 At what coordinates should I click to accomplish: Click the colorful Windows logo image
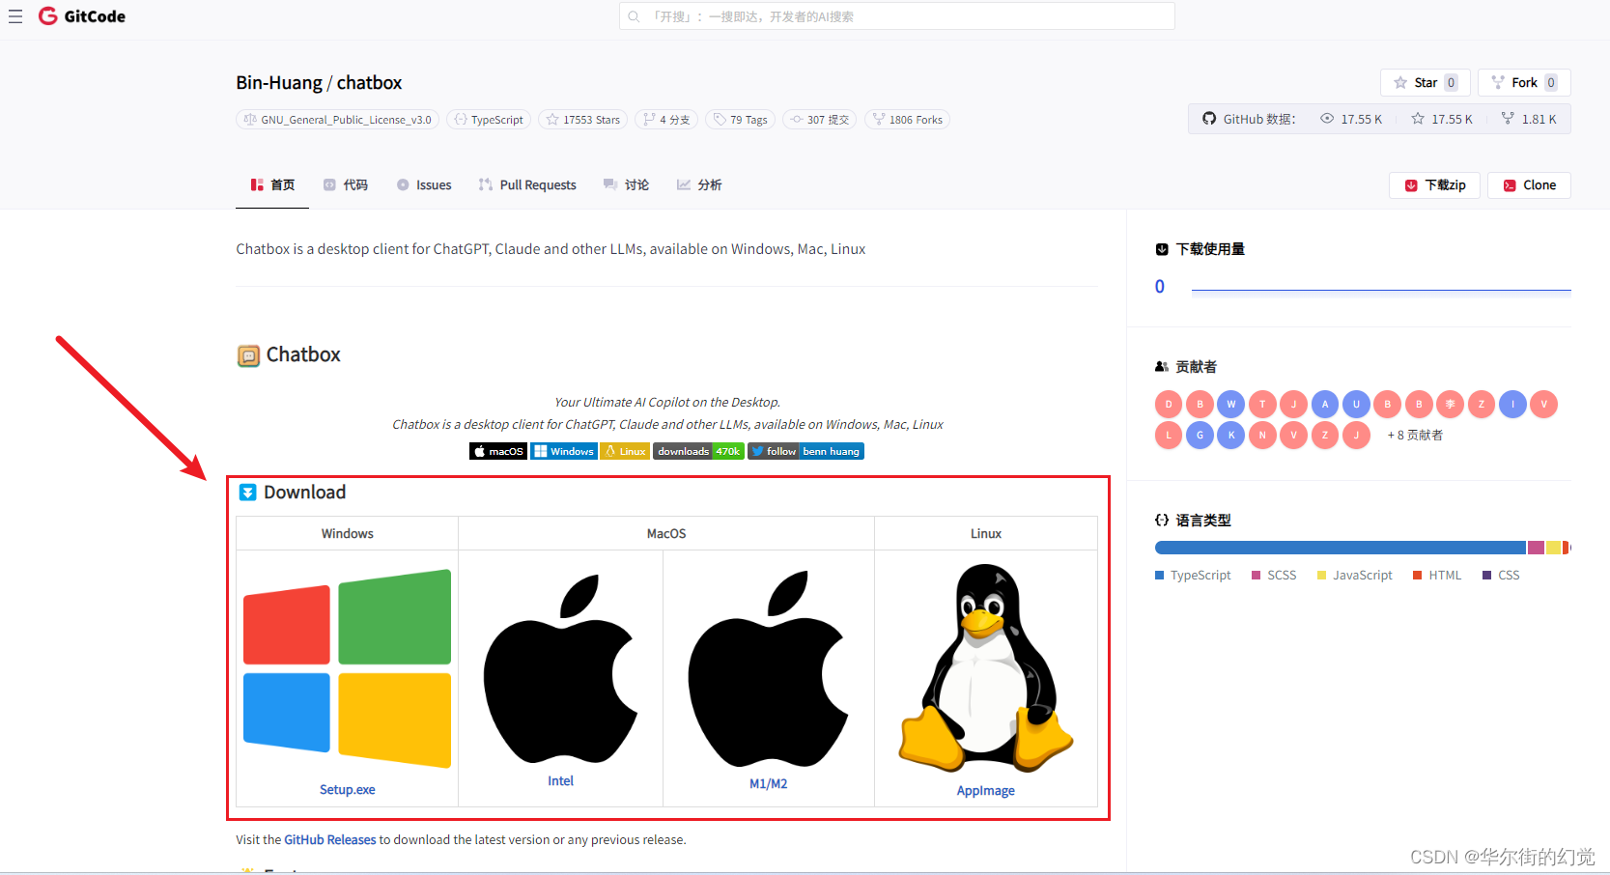[x=347, y=668]
